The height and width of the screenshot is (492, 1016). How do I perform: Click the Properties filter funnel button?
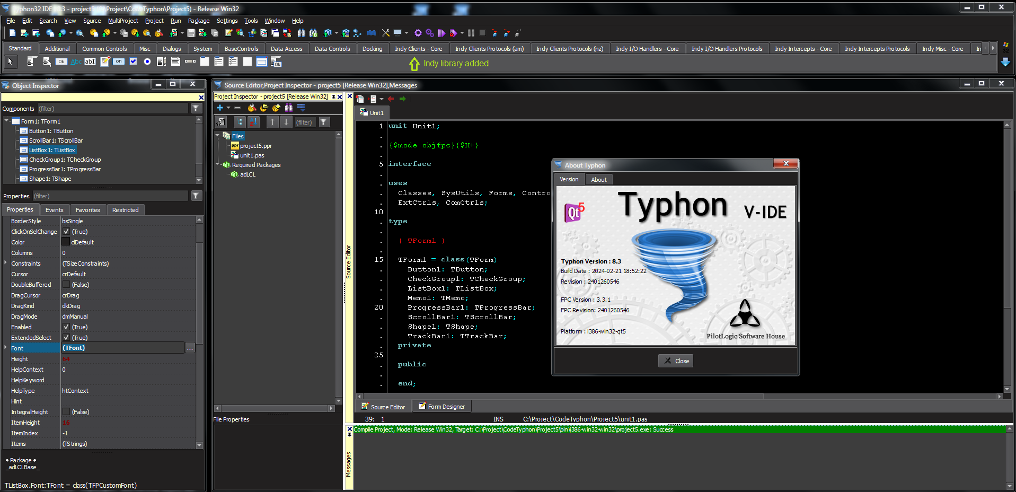196,196
